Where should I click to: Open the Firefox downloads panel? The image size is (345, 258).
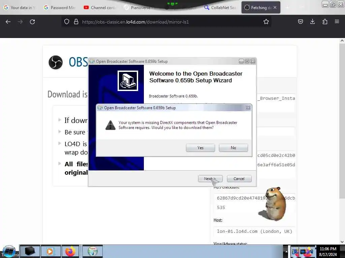tap(312, 21)
